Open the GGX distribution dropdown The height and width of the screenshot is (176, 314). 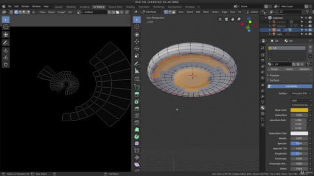(x=301, y=101)
